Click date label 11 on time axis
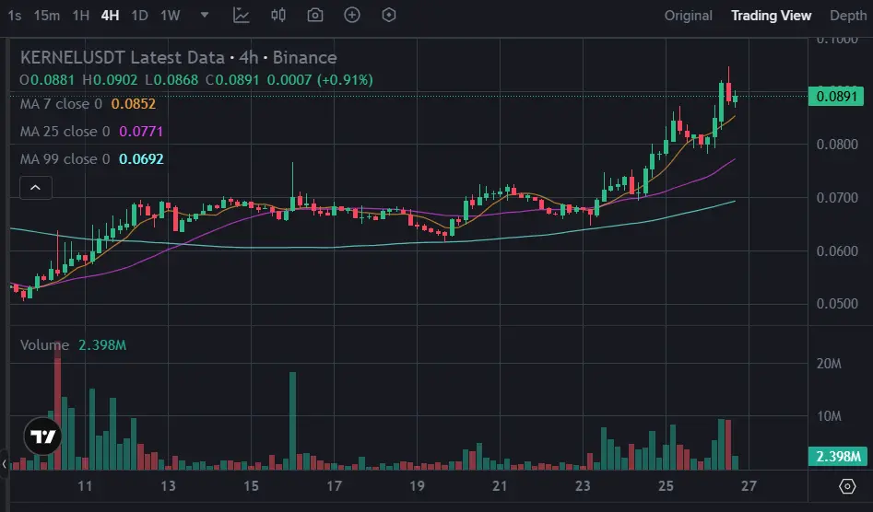This screenshot has width=873, height=512. [85, 486]
